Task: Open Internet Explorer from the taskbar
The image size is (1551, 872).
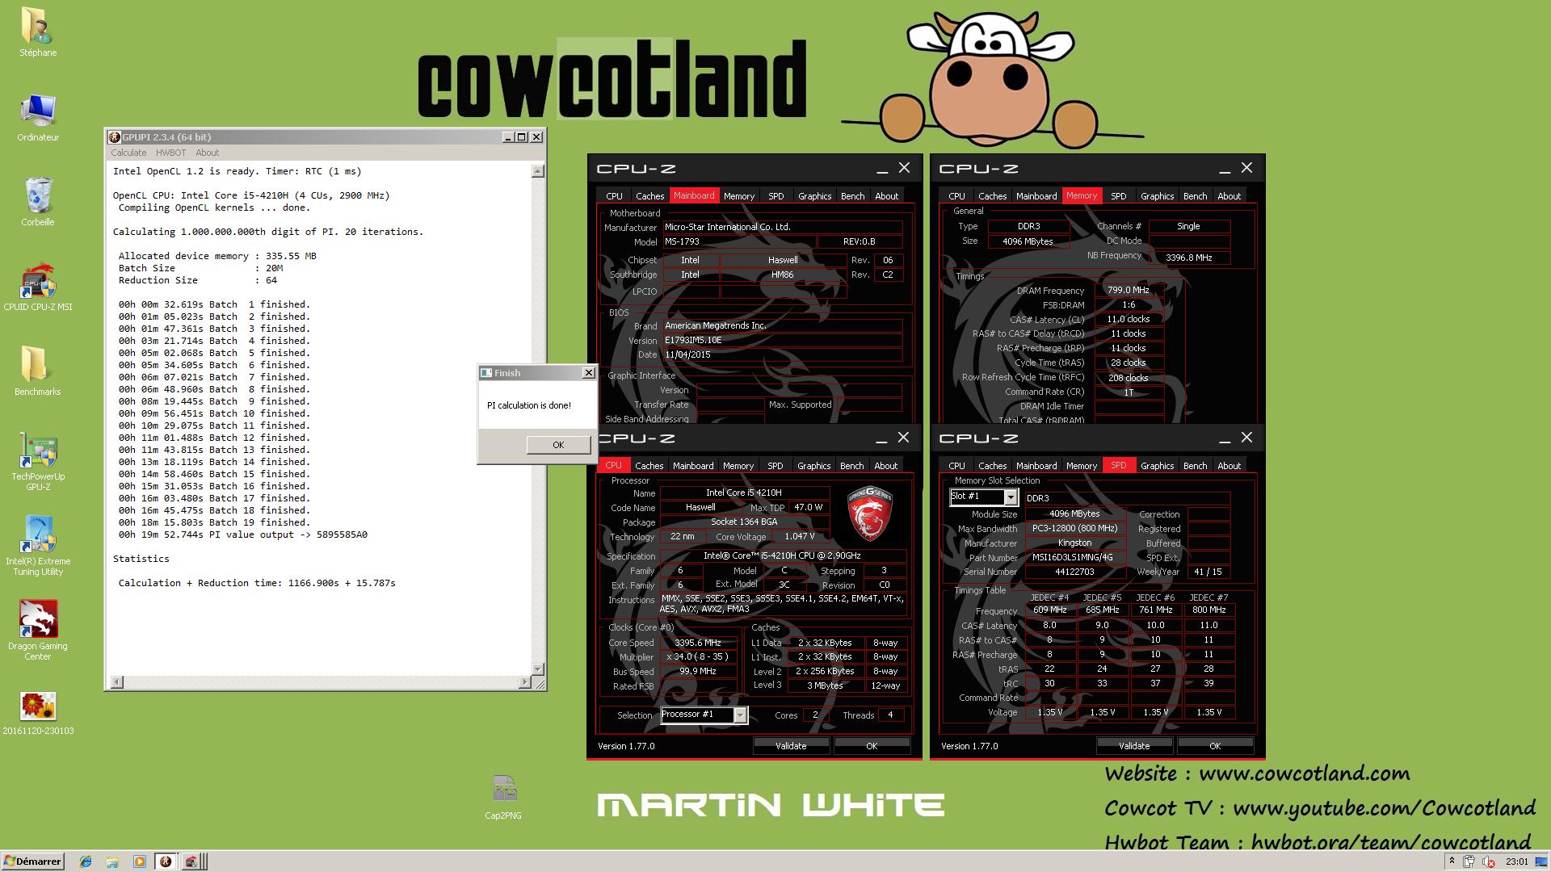Action: (x=86, y=862)
